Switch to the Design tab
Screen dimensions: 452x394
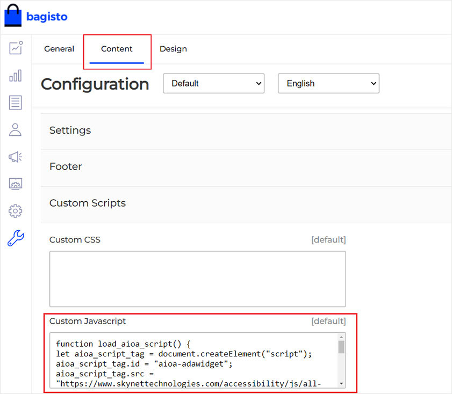point(173,49)
